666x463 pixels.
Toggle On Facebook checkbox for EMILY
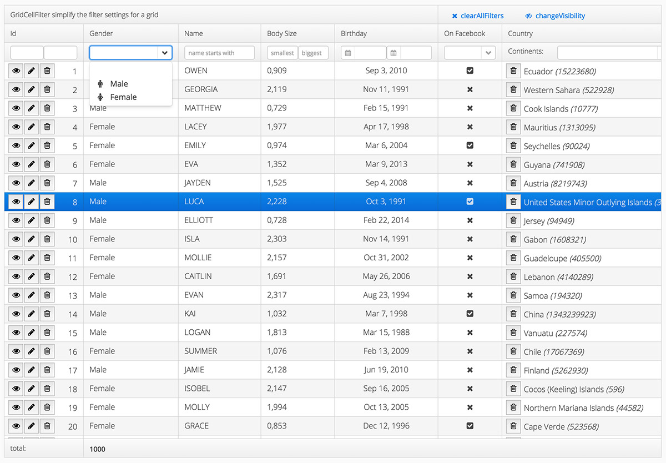[x=470, y=145]
